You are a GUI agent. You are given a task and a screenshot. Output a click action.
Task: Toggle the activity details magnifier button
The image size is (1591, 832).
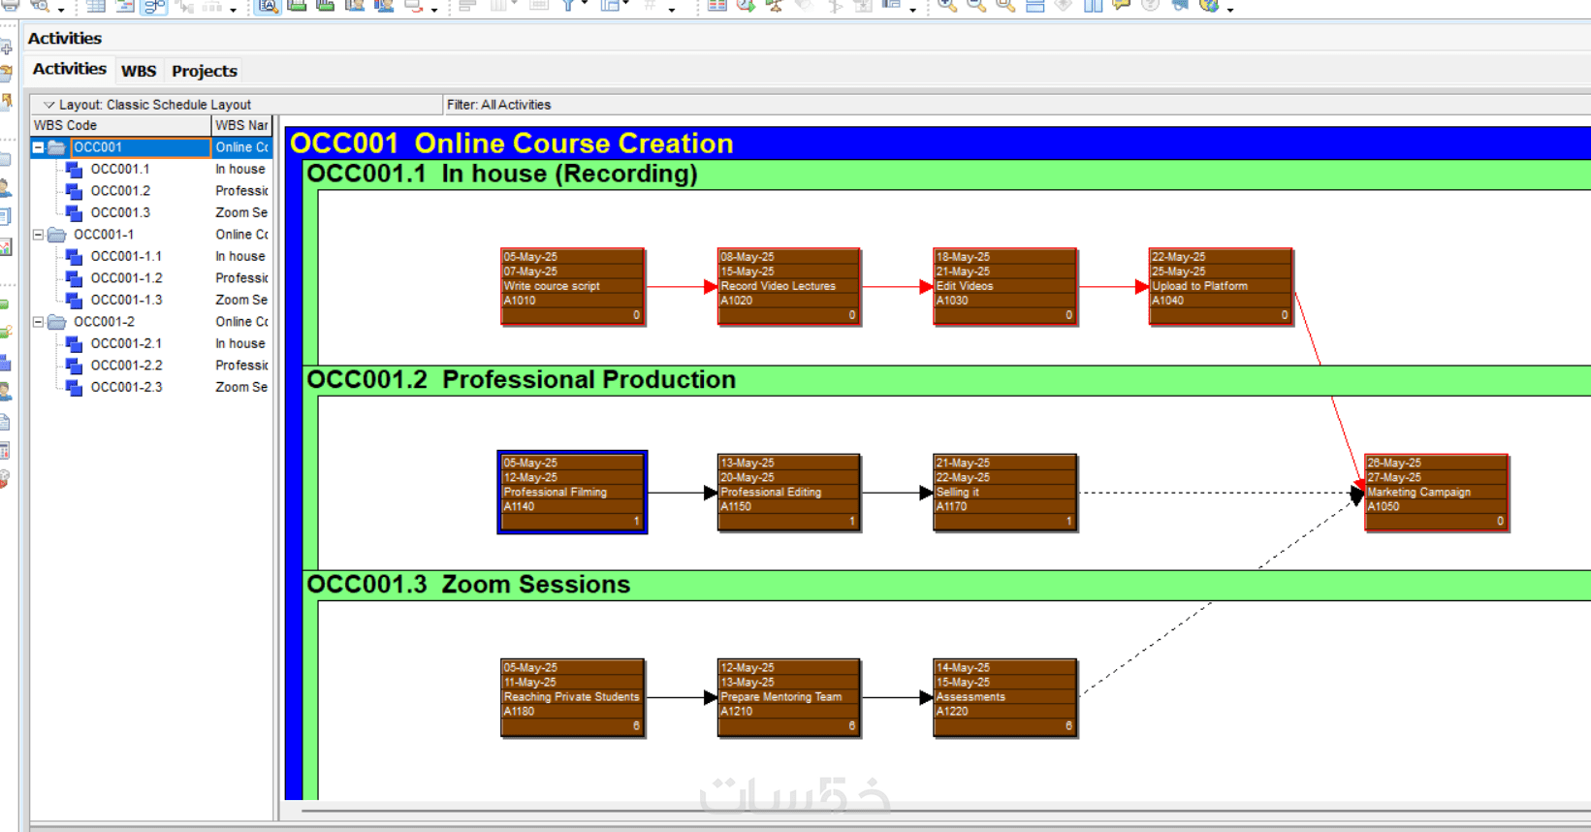click(x=269, y=7)
